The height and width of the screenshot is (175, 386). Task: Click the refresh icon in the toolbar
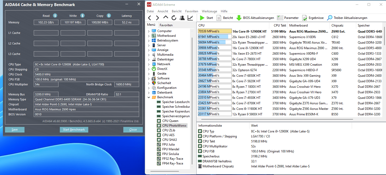point(174,18)
